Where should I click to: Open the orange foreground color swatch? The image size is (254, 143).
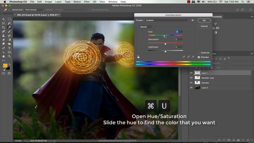pos(5,66)
